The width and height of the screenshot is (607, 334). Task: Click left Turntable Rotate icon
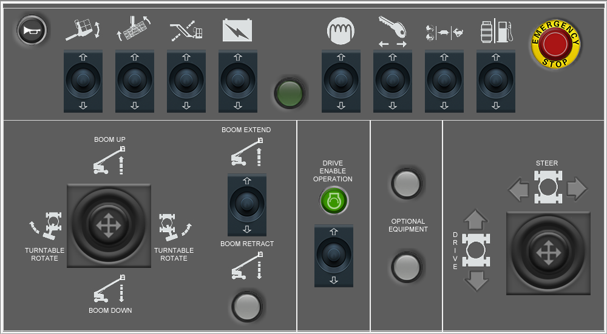pos(46,225)
